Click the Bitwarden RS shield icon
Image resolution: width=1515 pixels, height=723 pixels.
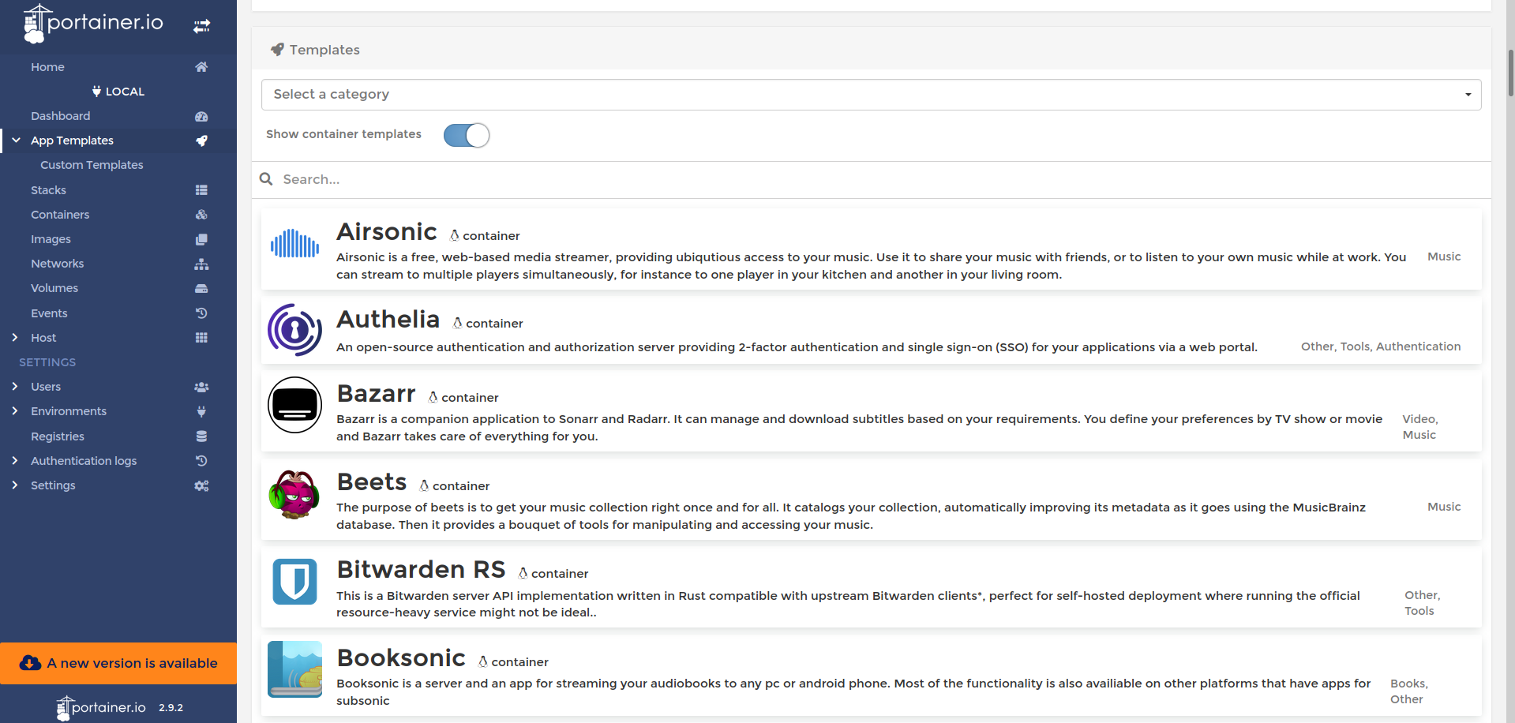point(294,582)
